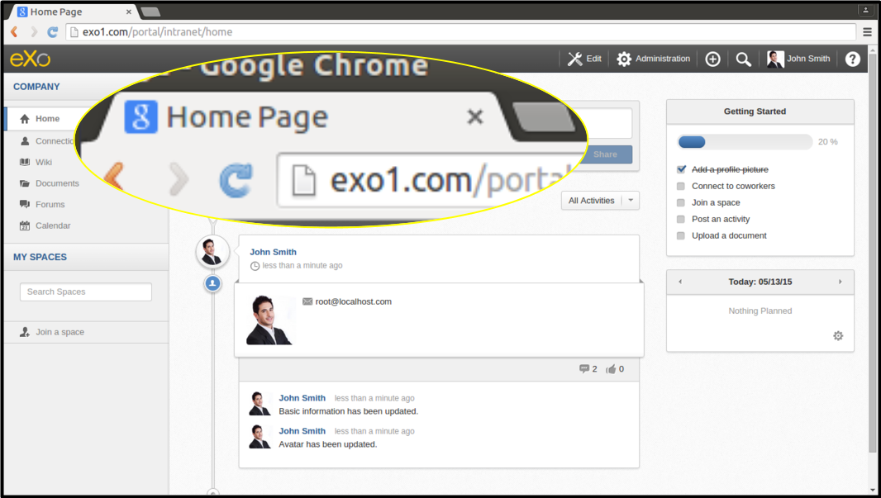Toggle Connect to coworkers checkbox
Viewport: 881px width, 498px height.
[681, 186]
